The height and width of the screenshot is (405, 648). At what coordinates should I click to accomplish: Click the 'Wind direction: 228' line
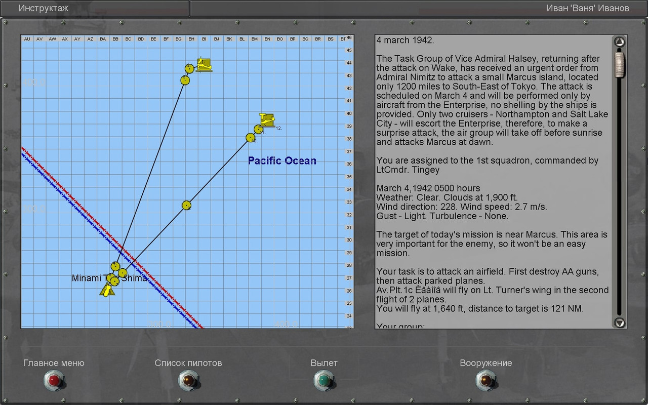coord(462,207)
